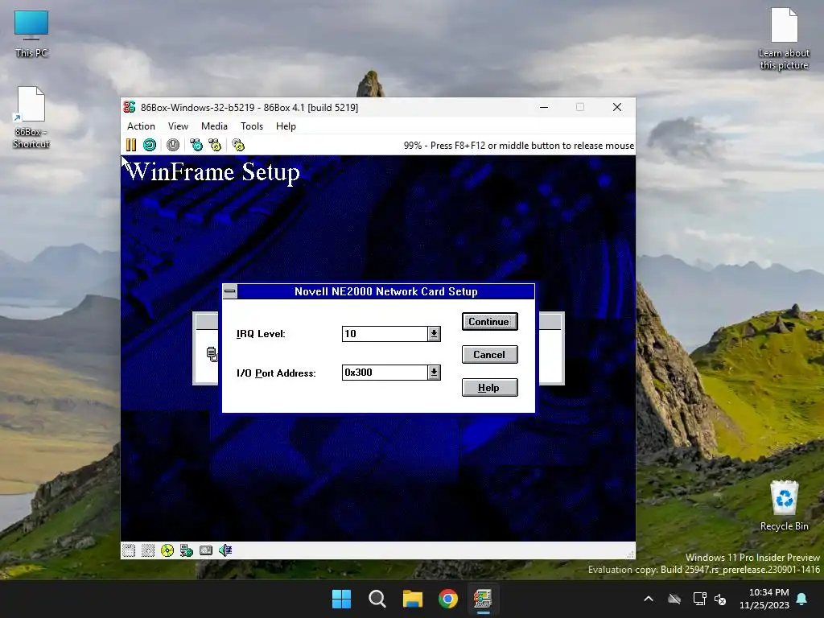Open the Media menu
This screenshot has width=824, height=618.
[214, 126]
